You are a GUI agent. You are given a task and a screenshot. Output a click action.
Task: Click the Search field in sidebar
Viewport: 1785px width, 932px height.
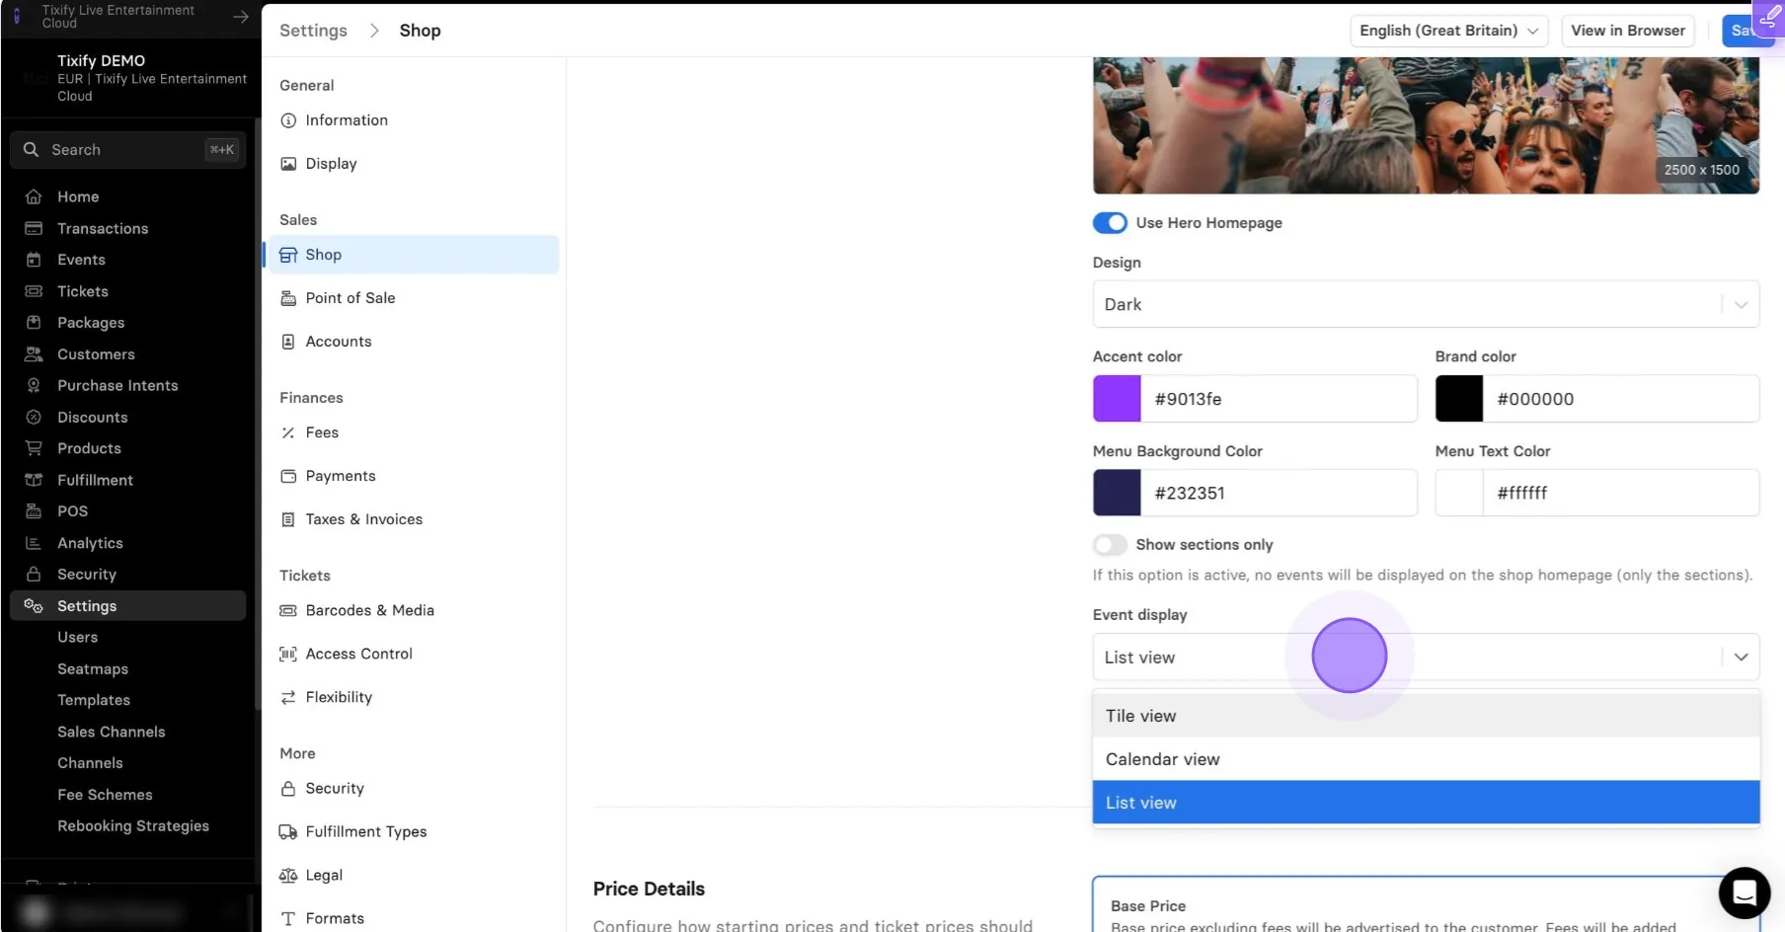coord(128,150)
